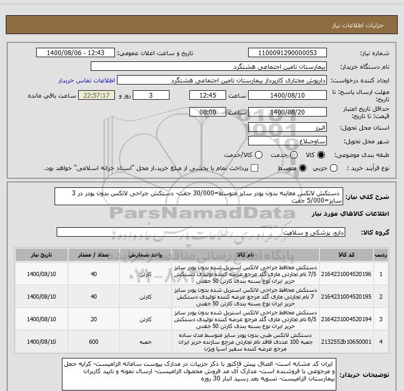Click the buyer name field بیمارستان تامین اجتماعی هشتگرد
The image size is (404, 391).
coord(209,66)
